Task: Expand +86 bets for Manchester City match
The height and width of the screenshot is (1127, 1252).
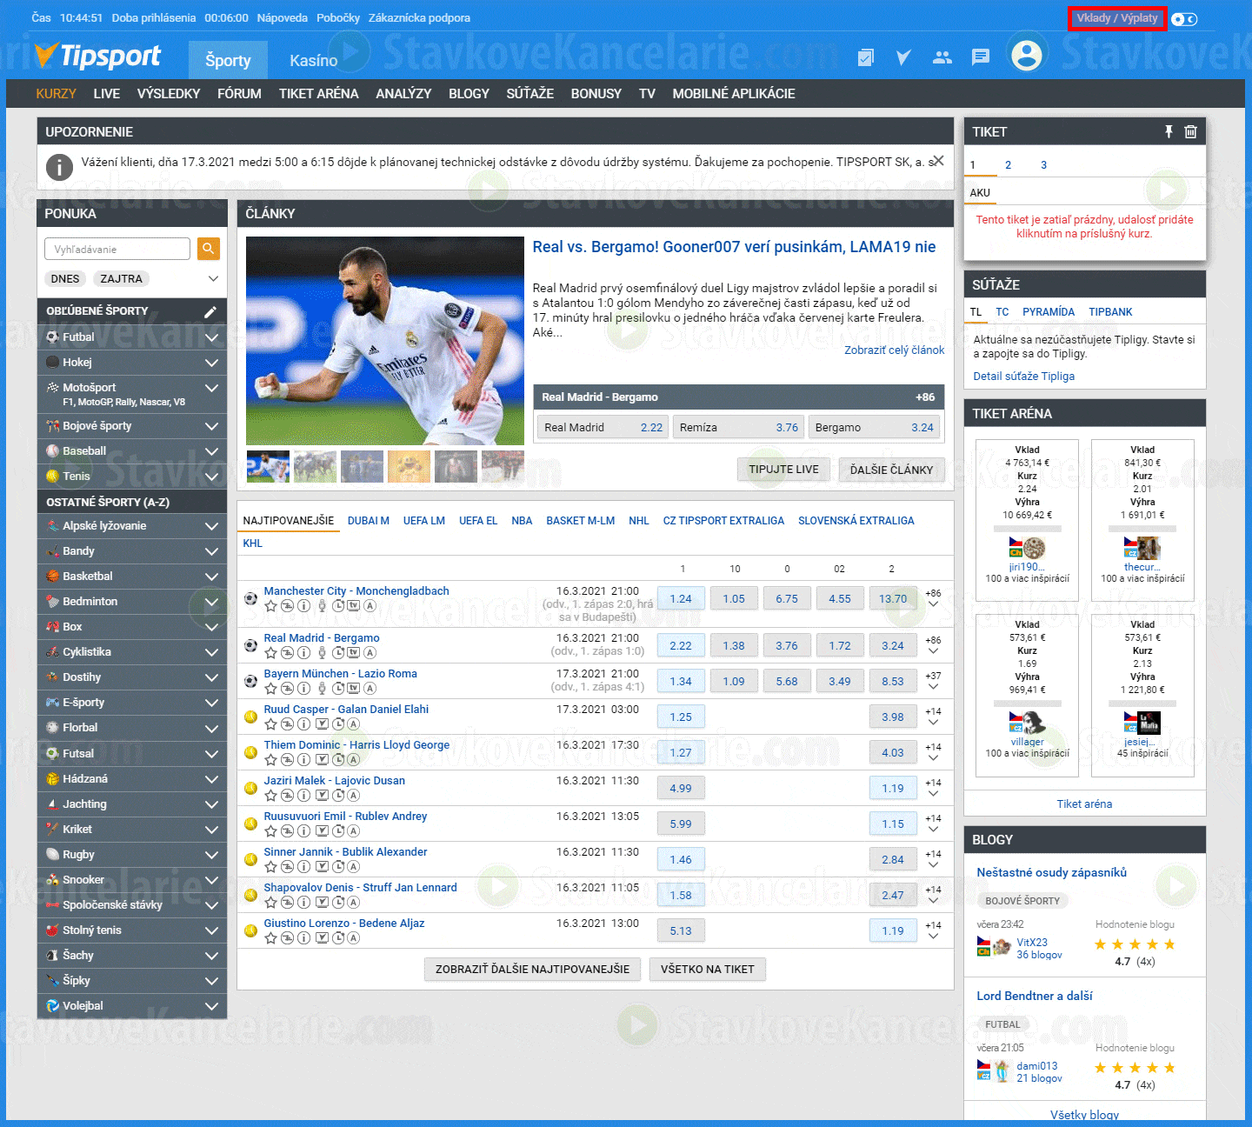Action: pos(933,598)
